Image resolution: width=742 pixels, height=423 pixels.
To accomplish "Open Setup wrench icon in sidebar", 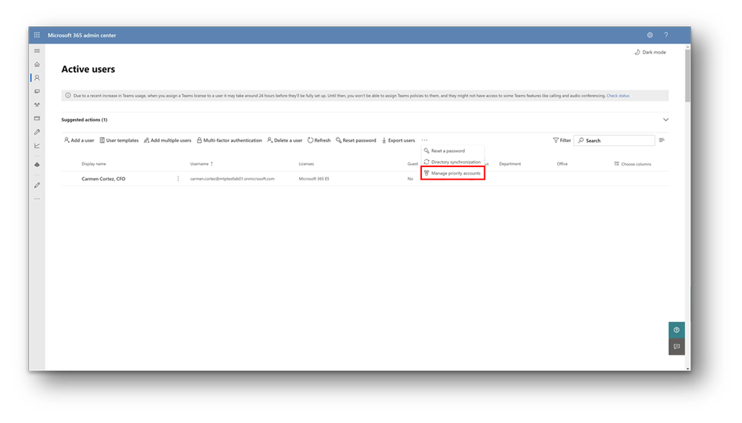I will point(37,132).
